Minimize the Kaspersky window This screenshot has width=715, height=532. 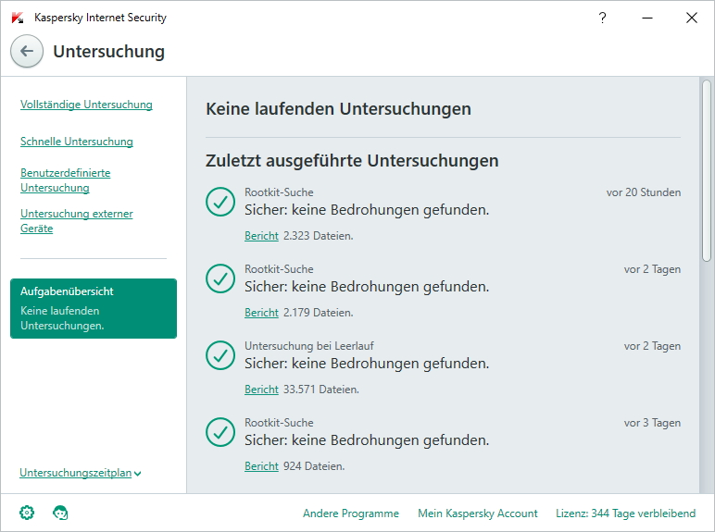647,18
